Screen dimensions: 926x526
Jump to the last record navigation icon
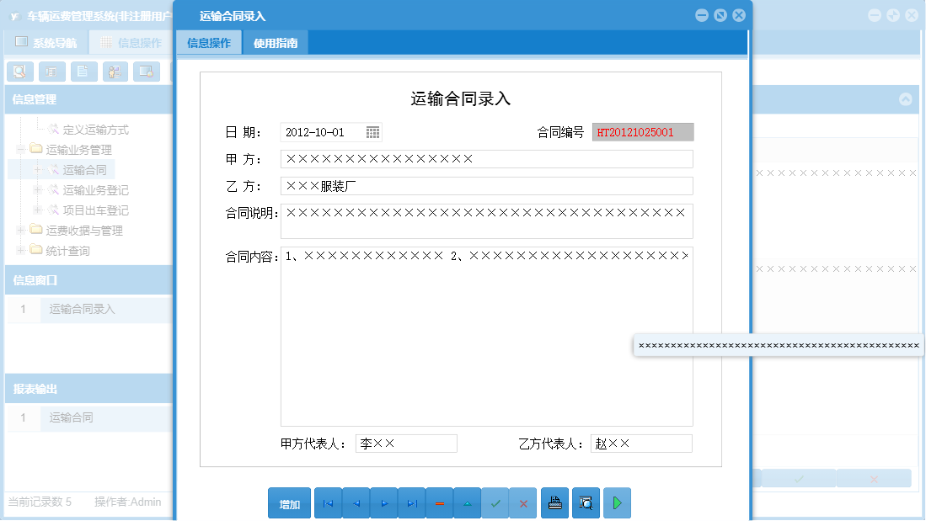[x=411, y=502]
